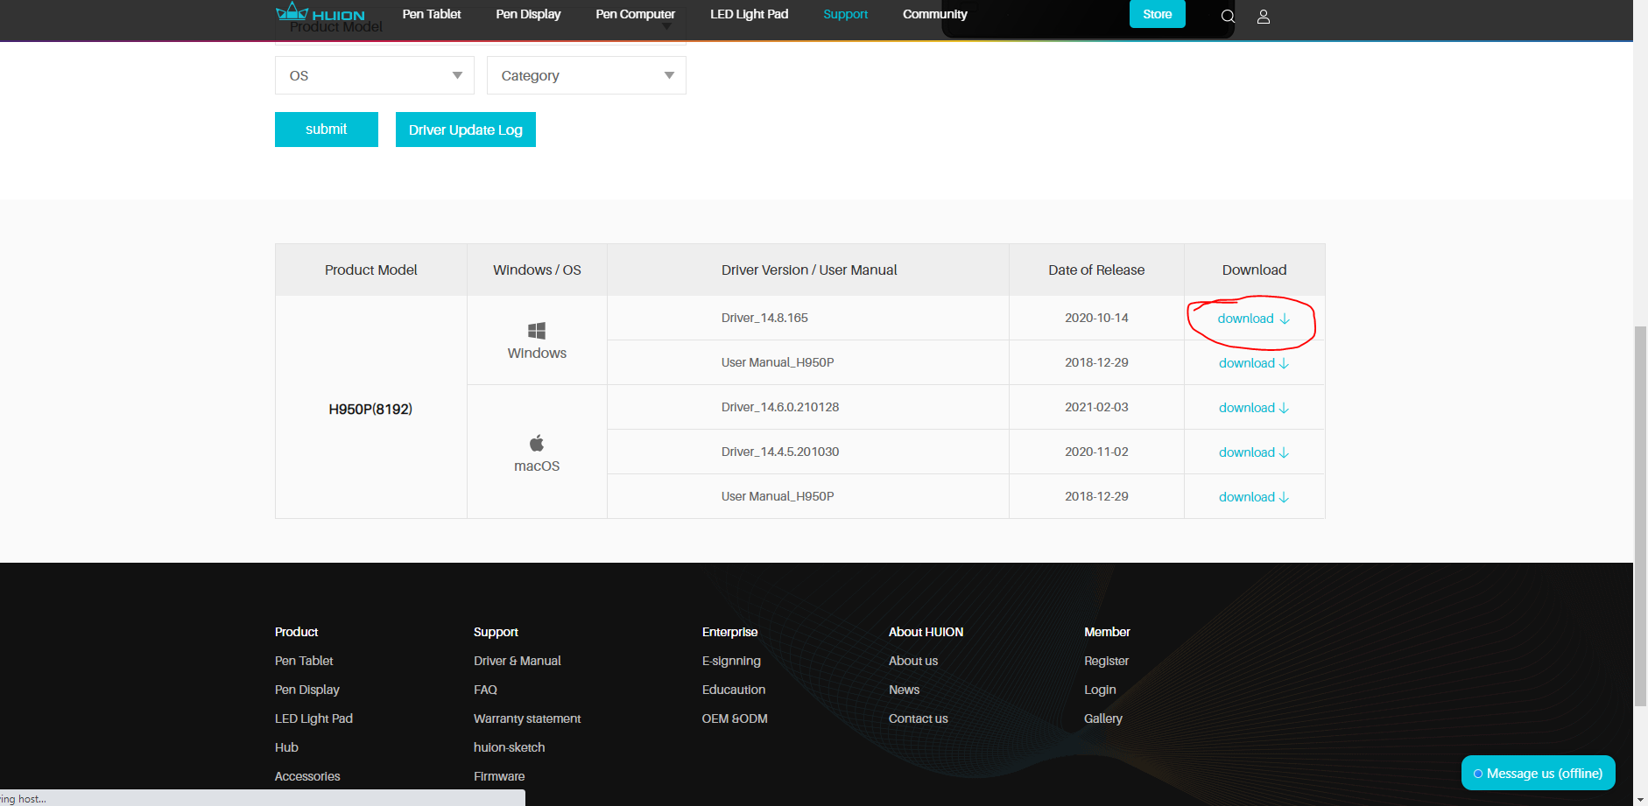Open About us link
The image size is (1648, 806).
[x=913, y=661]
